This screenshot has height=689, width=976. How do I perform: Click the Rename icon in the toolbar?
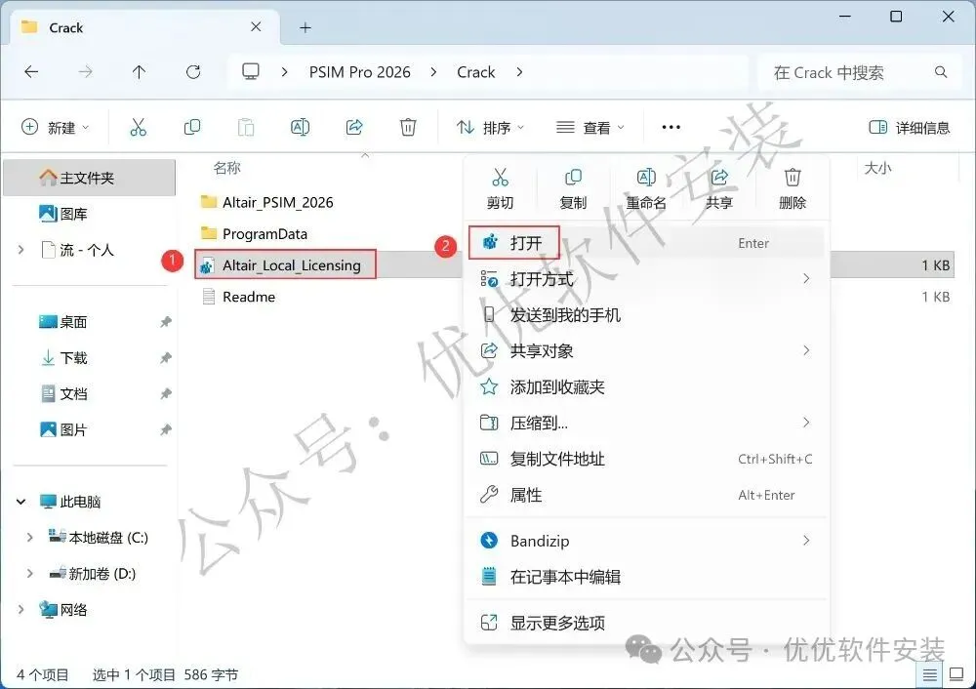click(x=300, y=127)
